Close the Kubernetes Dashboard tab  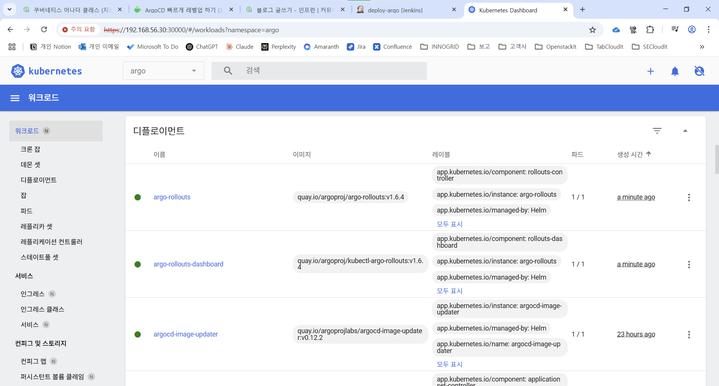[x=565, y=10]
